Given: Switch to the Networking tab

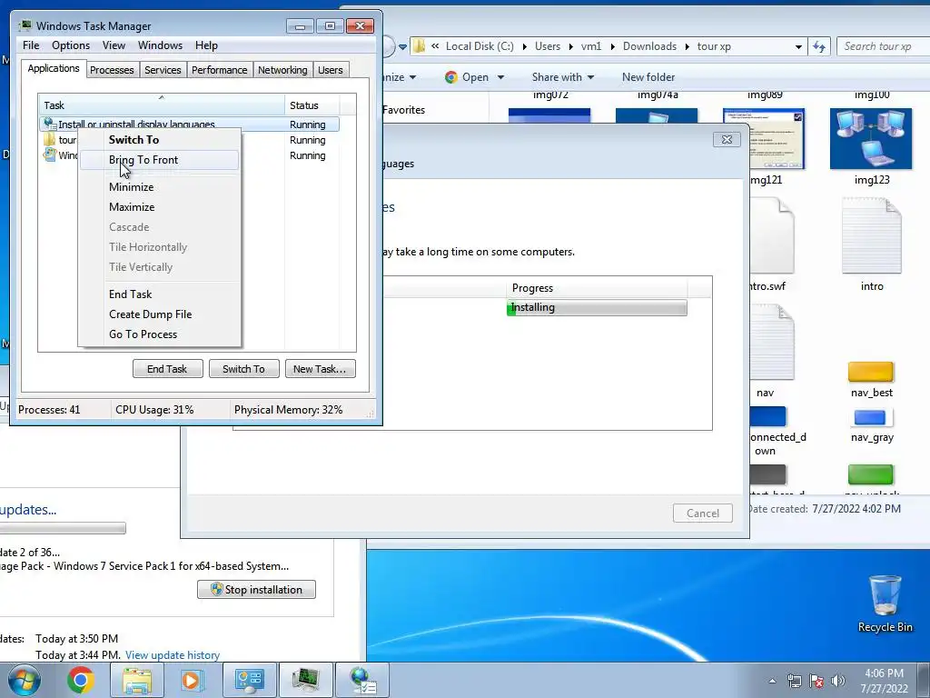Looking at the screenshot, I should pyautogui.click(x=283, y=70).
